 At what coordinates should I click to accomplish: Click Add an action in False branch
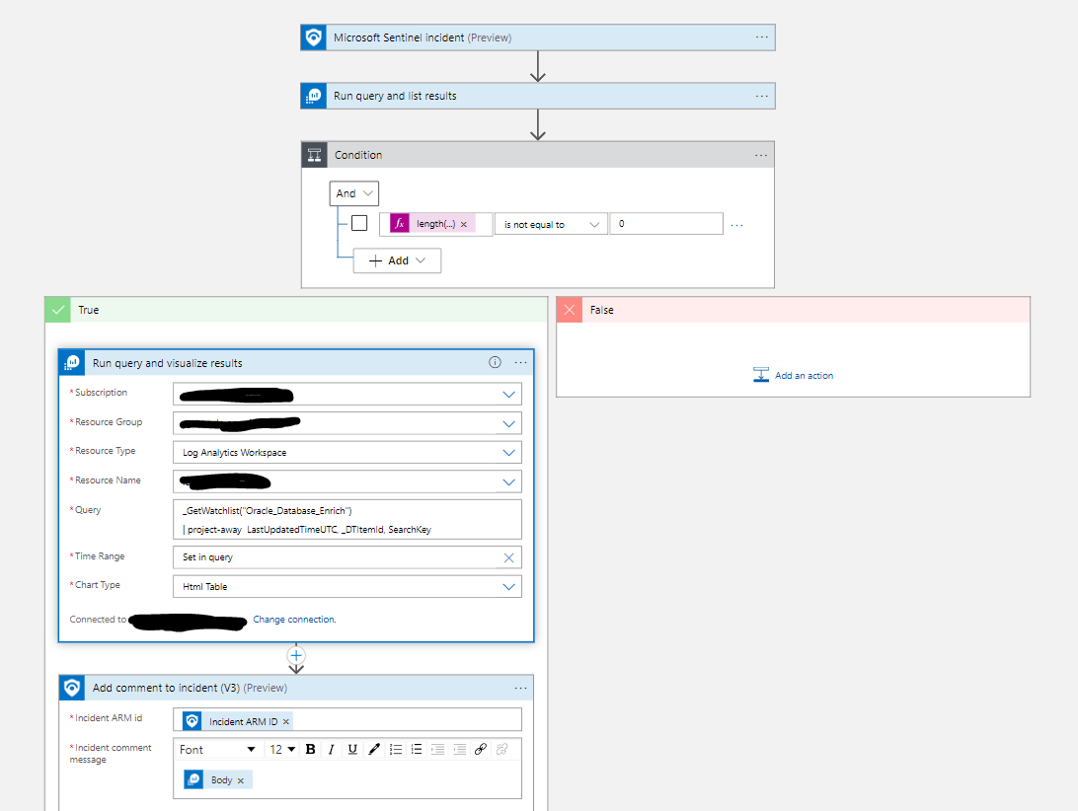point(794,375)
